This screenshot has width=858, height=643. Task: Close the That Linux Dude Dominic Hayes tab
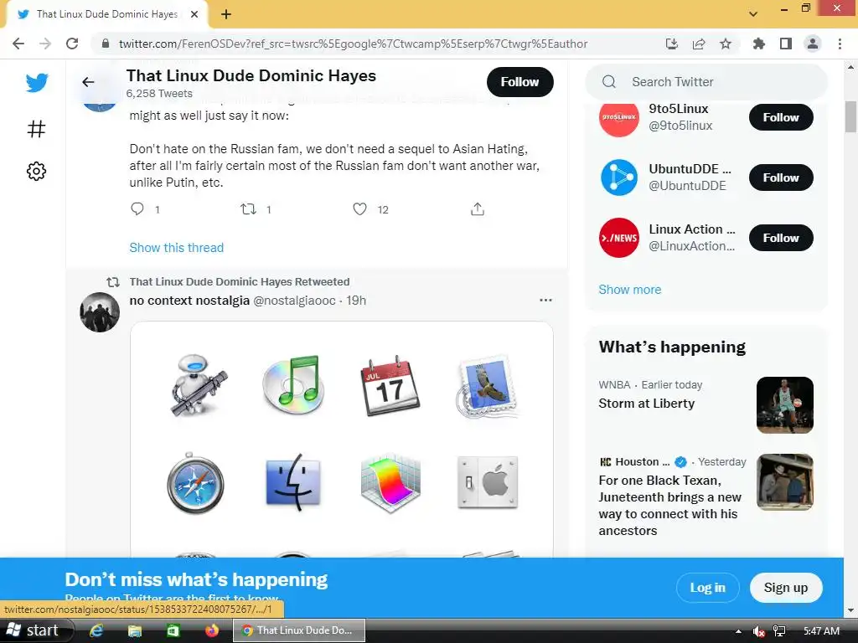click(x=194, y=14)
